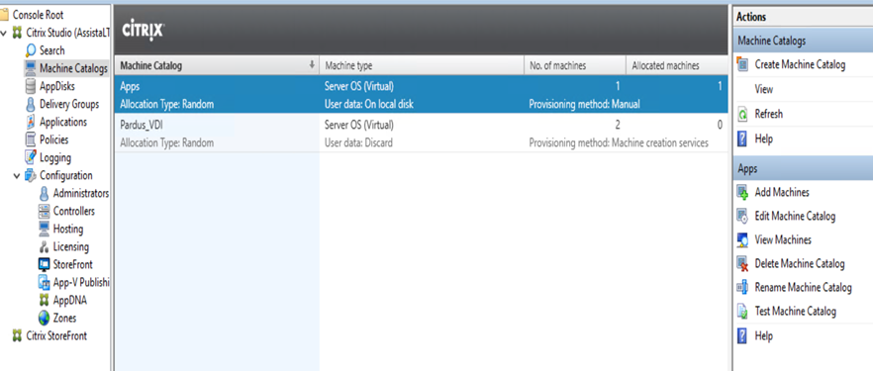The width and height of the screenshot is (873, 371).
Task: Select the Hosting tree item
Action: click(68, 230)
